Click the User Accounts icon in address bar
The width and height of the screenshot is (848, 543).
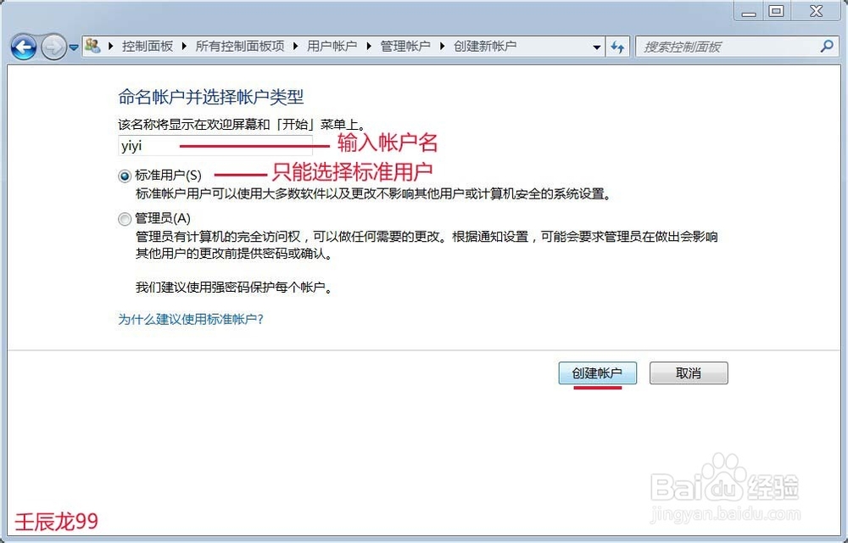pos(93,47)
